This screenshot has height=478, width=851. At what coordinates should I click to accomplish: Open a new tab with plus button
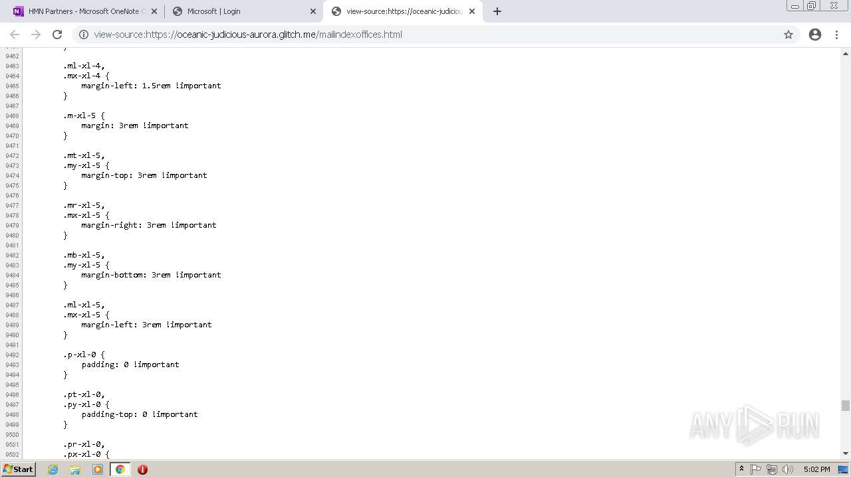tap(497, 11)
